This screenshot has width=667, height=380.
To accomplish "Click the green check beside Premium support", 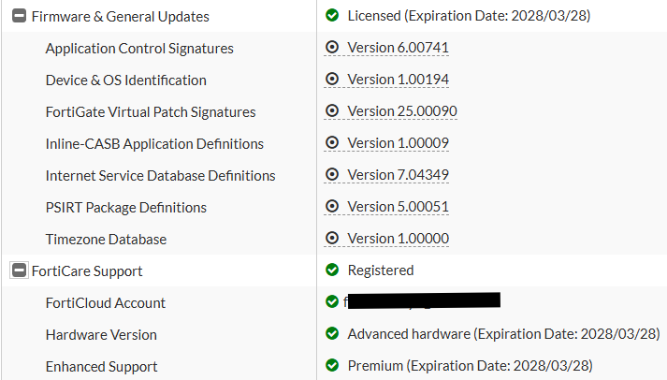I will [x=332, y=366].
